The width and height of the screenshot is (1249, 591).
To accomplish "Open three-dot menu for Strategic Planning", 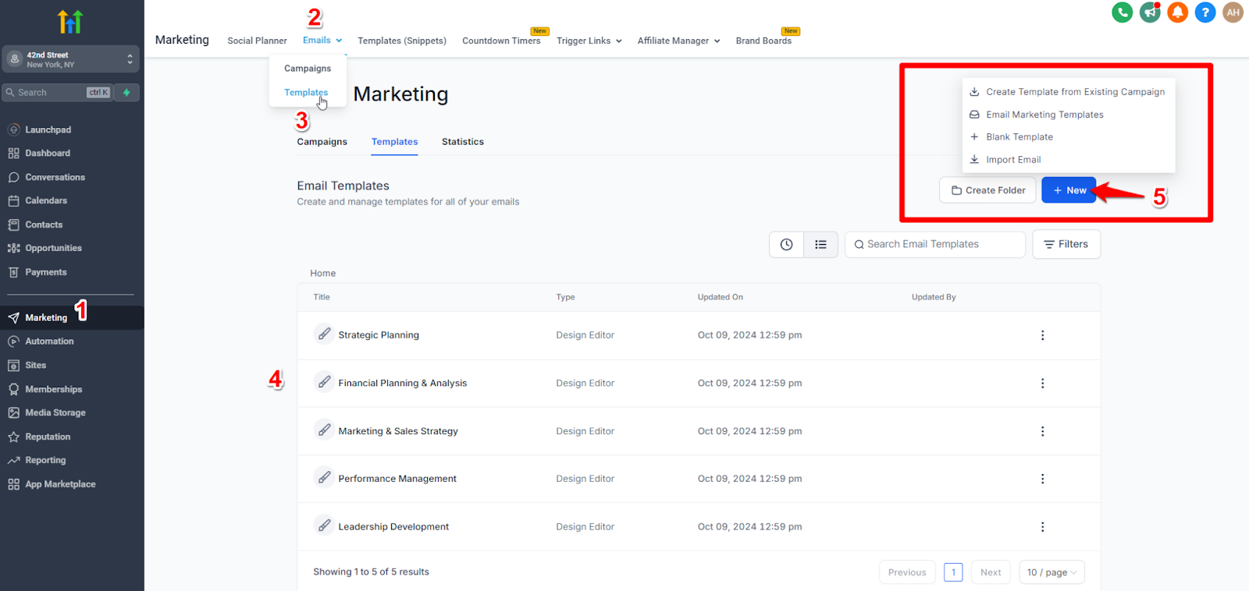I will pyautogui.click(x=1042, y=335).
